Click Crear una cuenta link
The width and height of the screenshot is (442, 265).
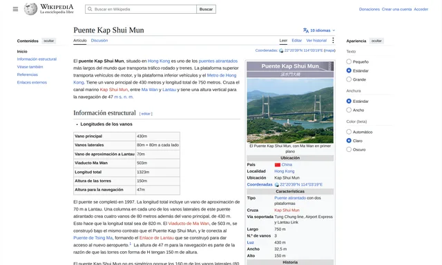pyautogui.click(x=396, y=9)
